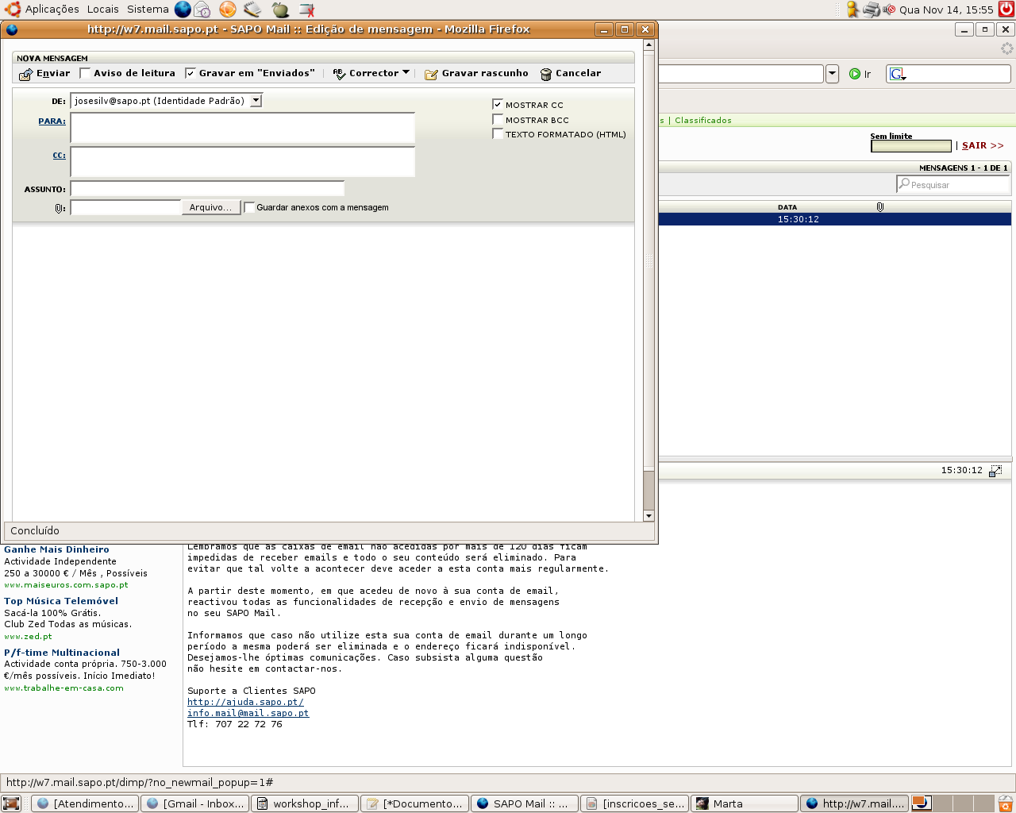
Task: Uncheck the MOSTRAR CC checkbox
Action: click(498, 104)
